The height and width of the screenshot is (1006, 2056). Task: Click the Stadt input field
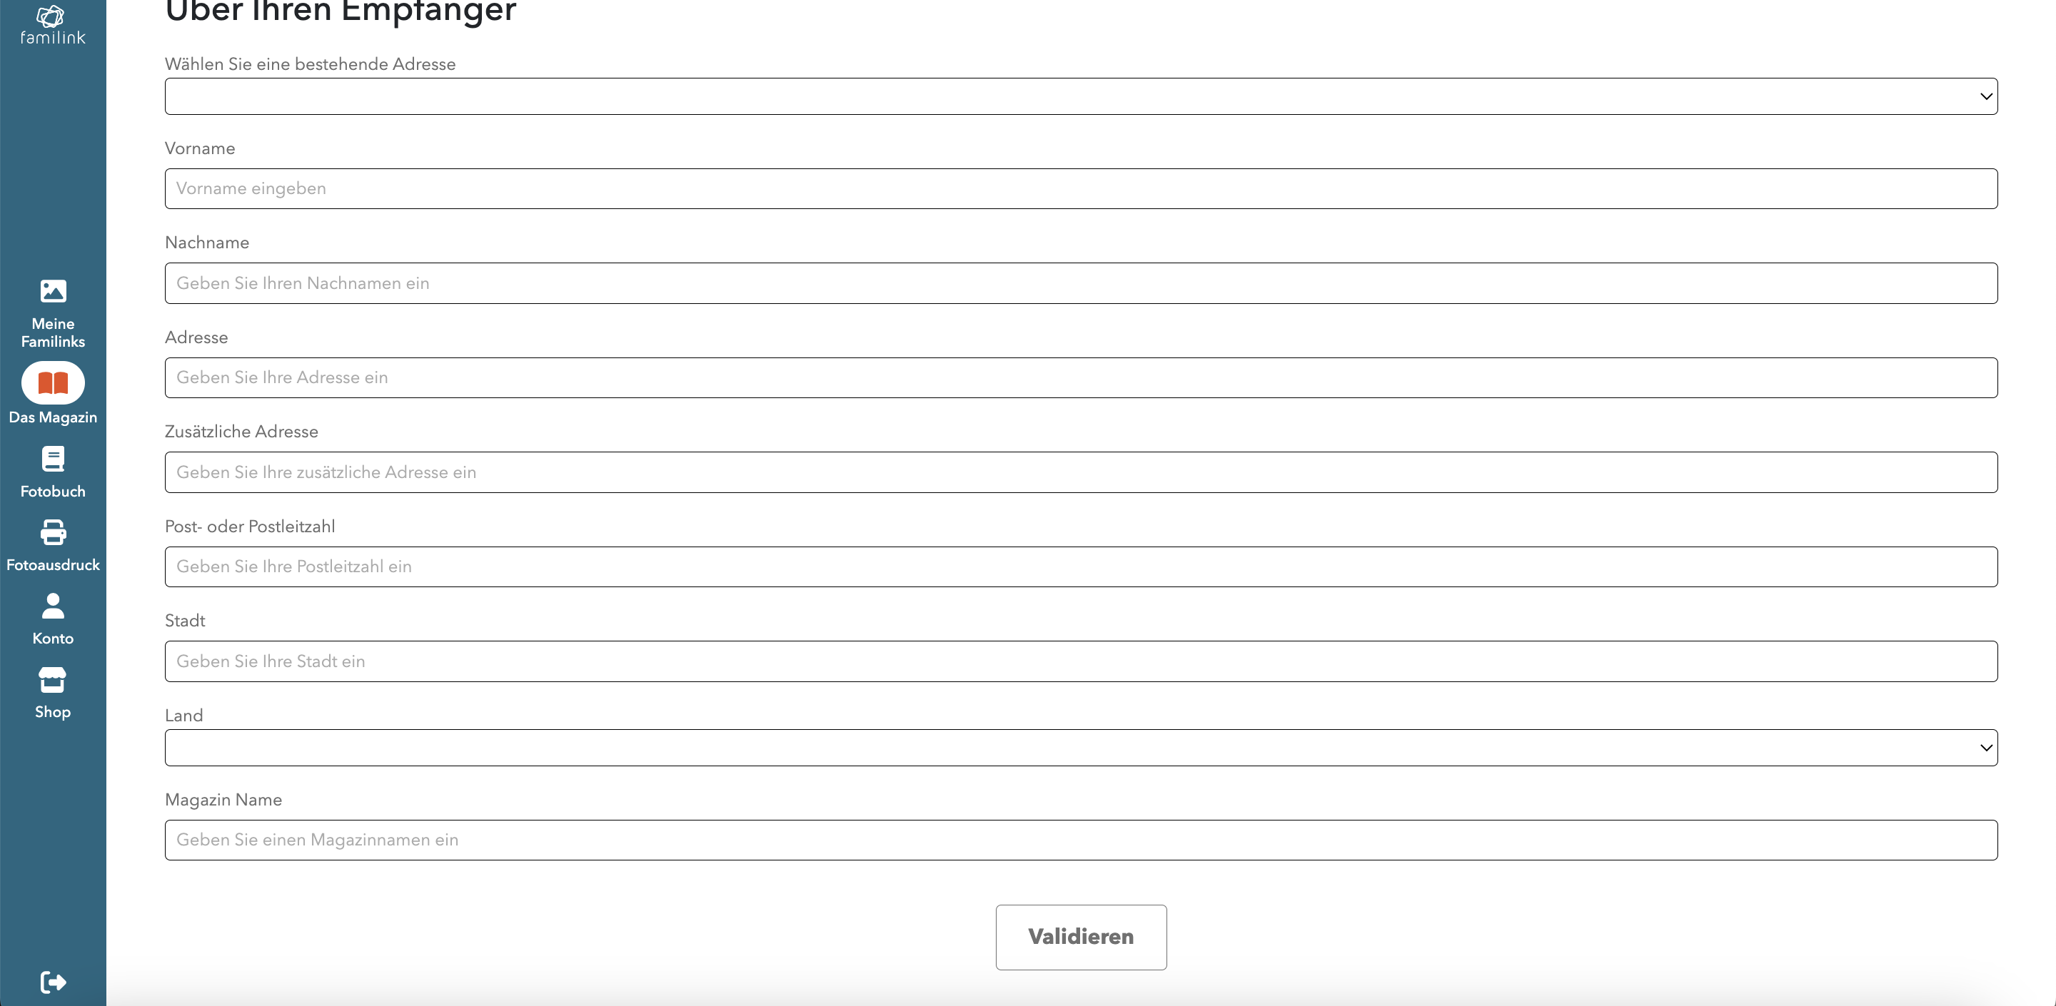[1081, 661]
